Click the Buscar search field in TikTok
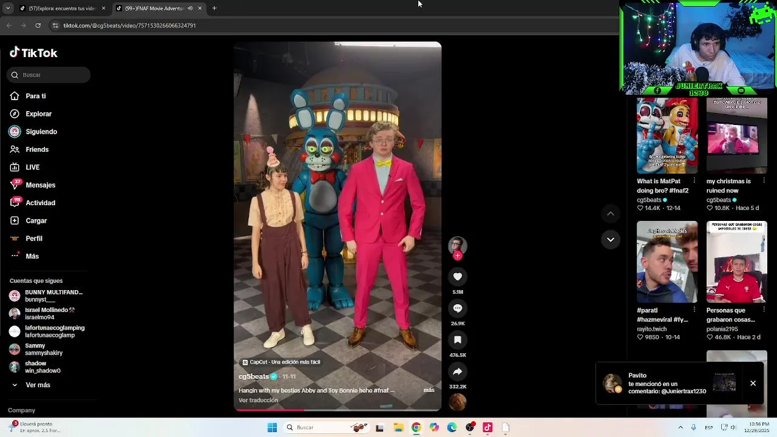Viewport: 777px width, 437px height. click(x=49, y=75)
